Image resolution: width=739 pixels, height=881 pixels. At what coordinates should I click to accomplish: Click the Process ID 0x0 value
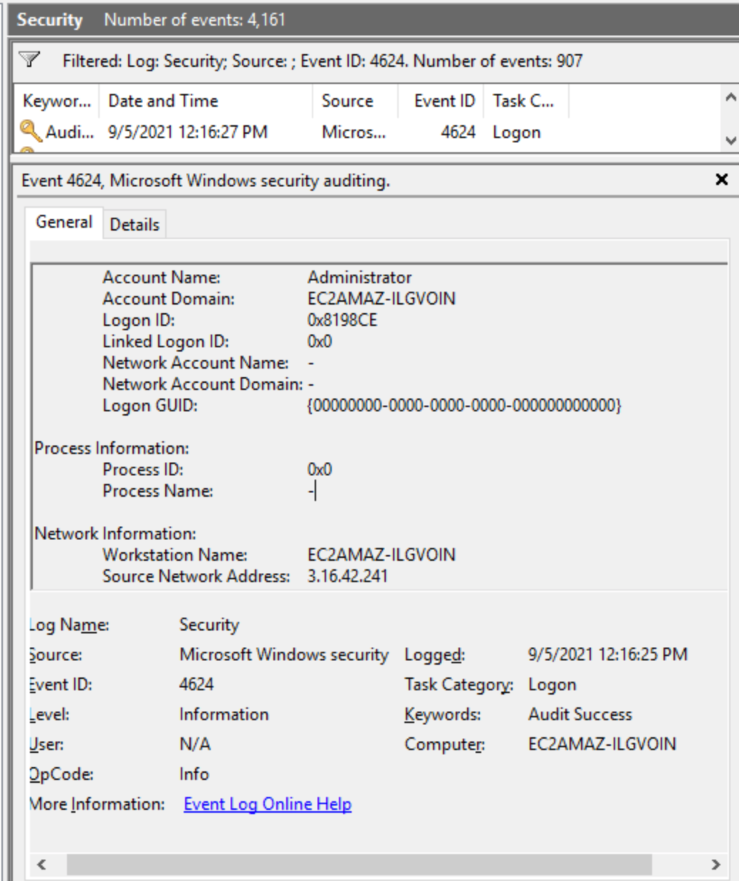click(320, 470)
